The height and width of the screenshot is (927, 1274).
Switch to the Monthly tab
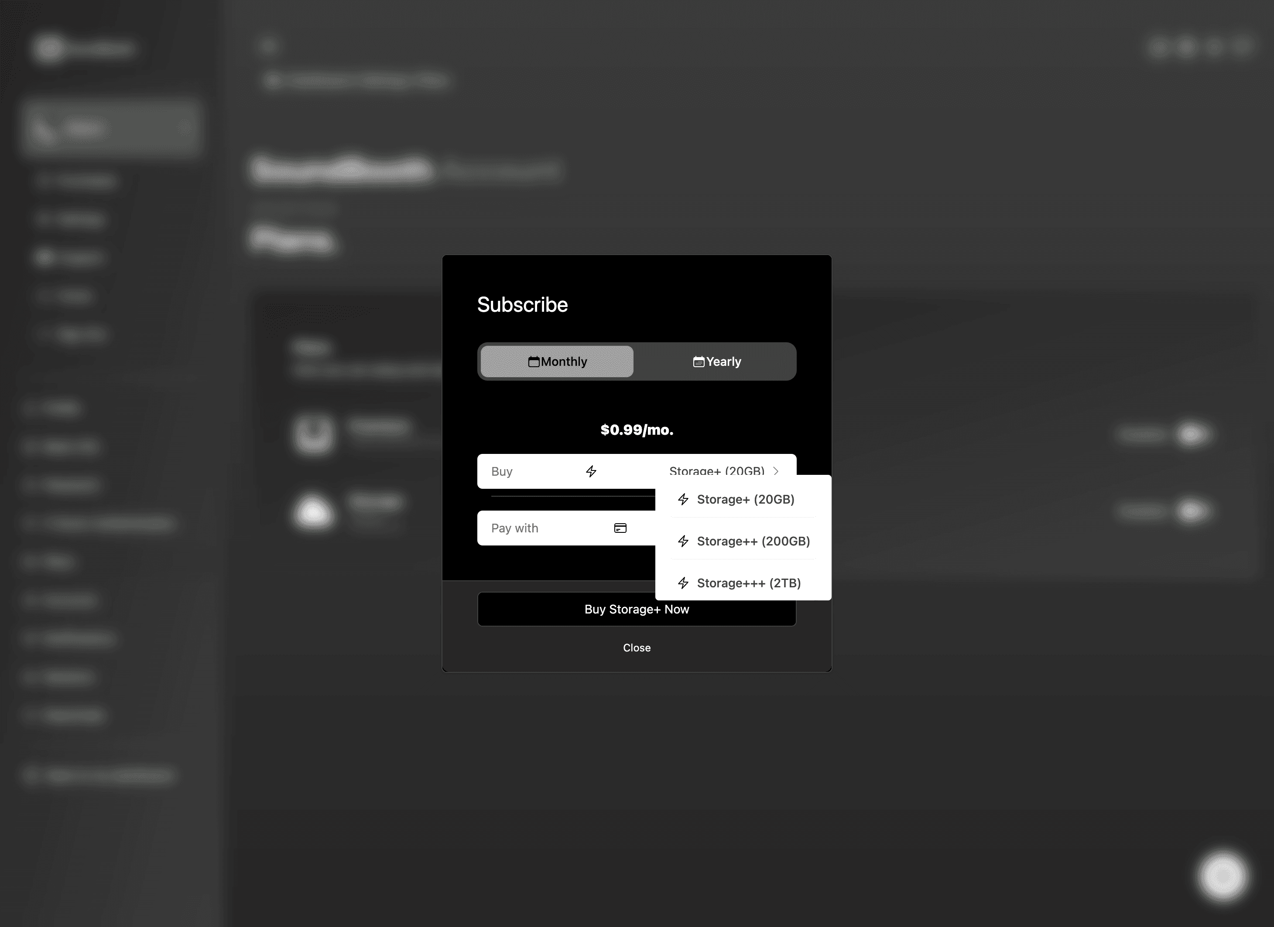[x=556, y=361]
